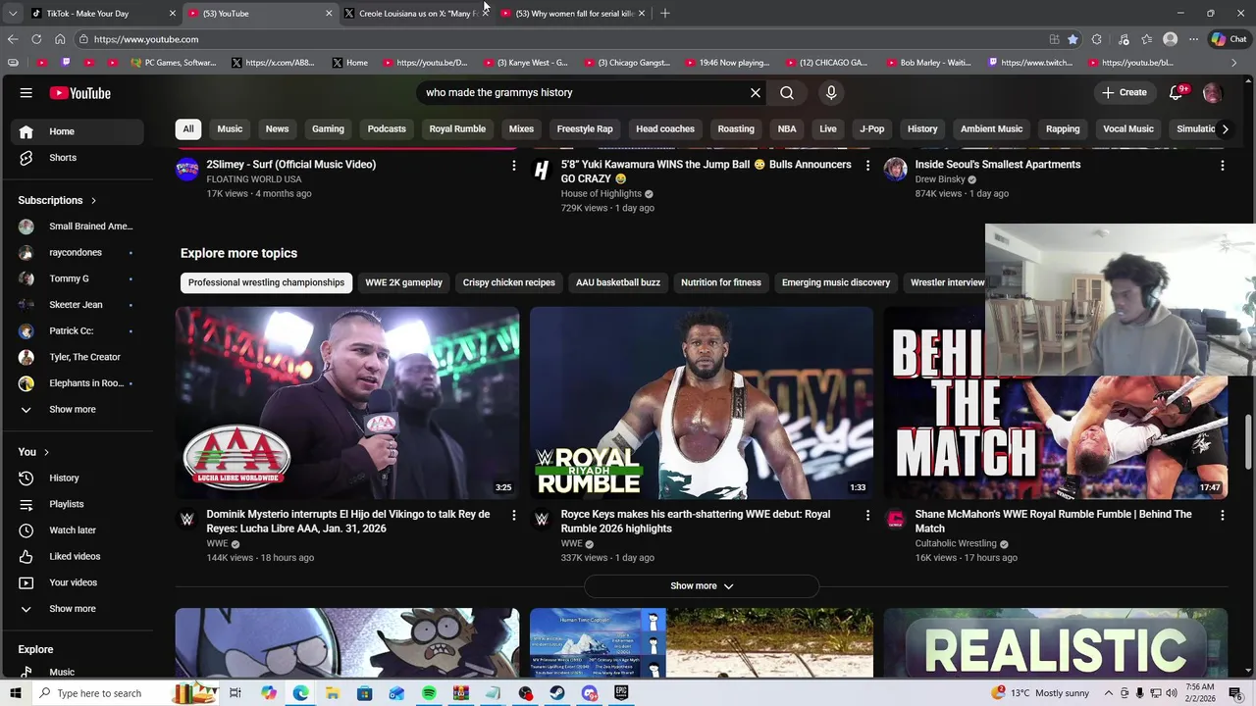Select the Freestyle Rap filter chip
The image size is (1256, 706).
click(585, 128)
